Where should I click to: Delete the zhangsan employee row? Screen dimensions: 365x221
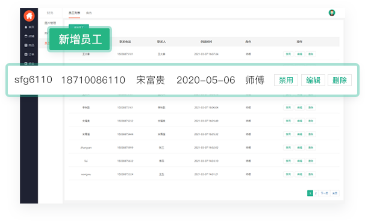(x=311, y=148)
